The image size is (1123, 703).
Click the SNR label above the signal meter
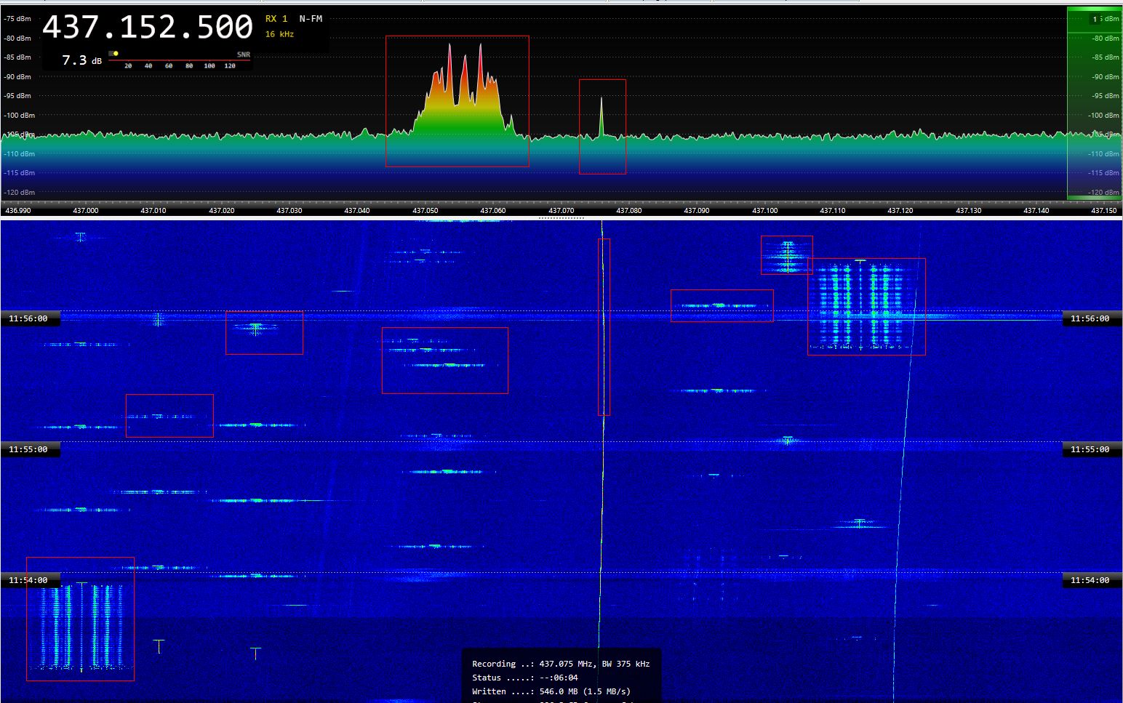click(x=244, y=54)
